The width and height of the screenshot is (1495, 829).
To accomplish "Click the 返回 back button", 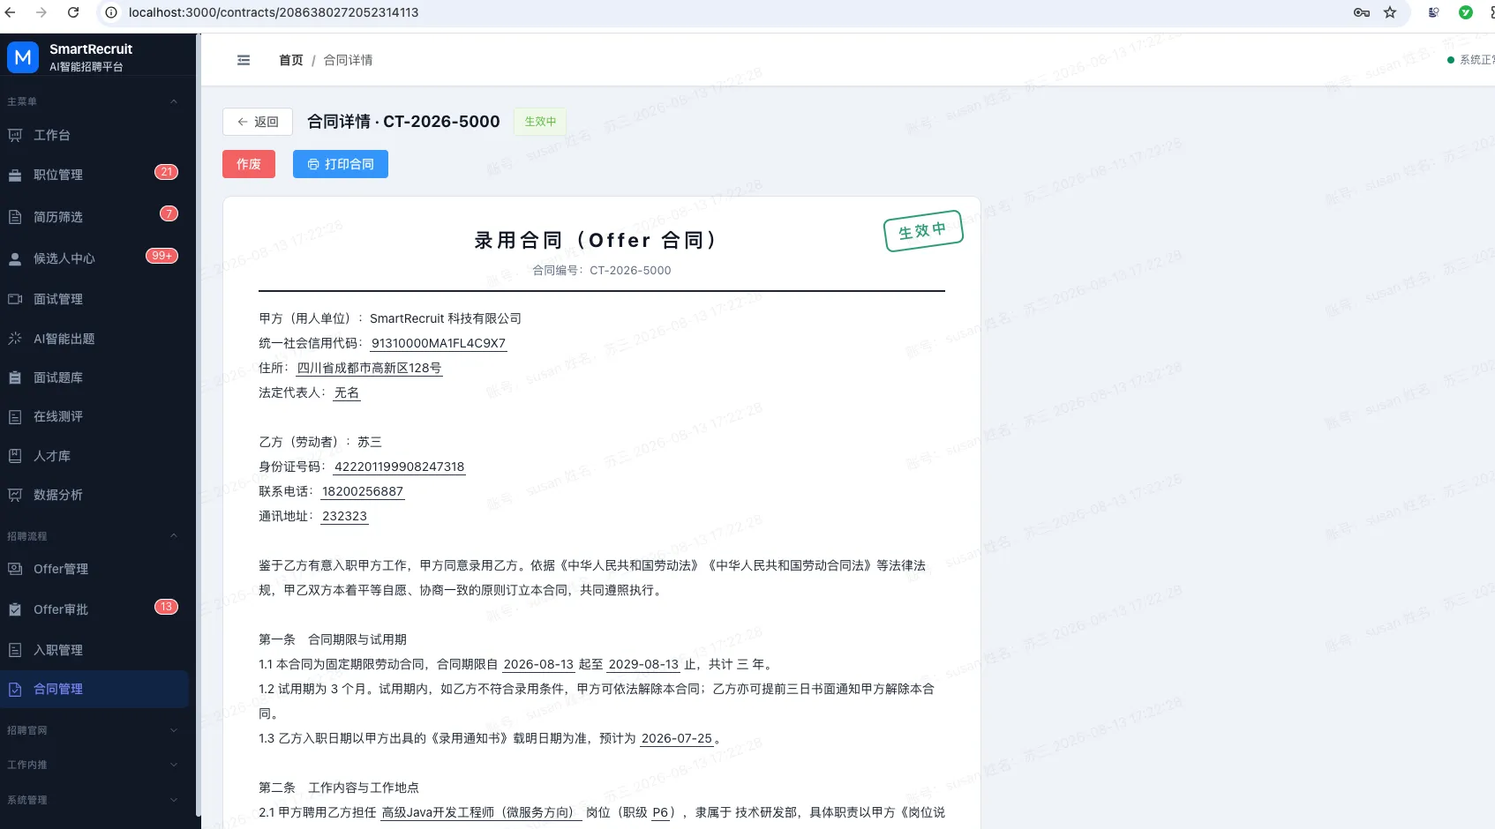I will [258, 122].
